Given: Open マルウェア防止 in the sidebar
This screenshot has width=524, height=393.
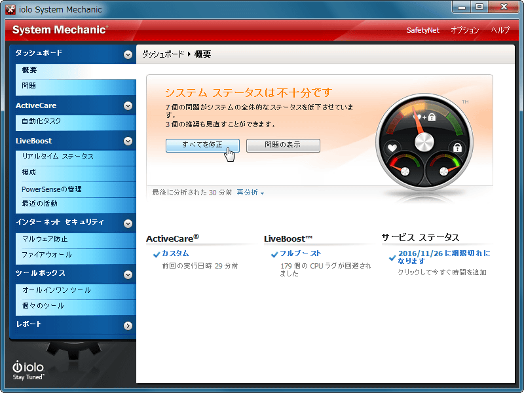Looking at the screenshot, I should point(76,239).
